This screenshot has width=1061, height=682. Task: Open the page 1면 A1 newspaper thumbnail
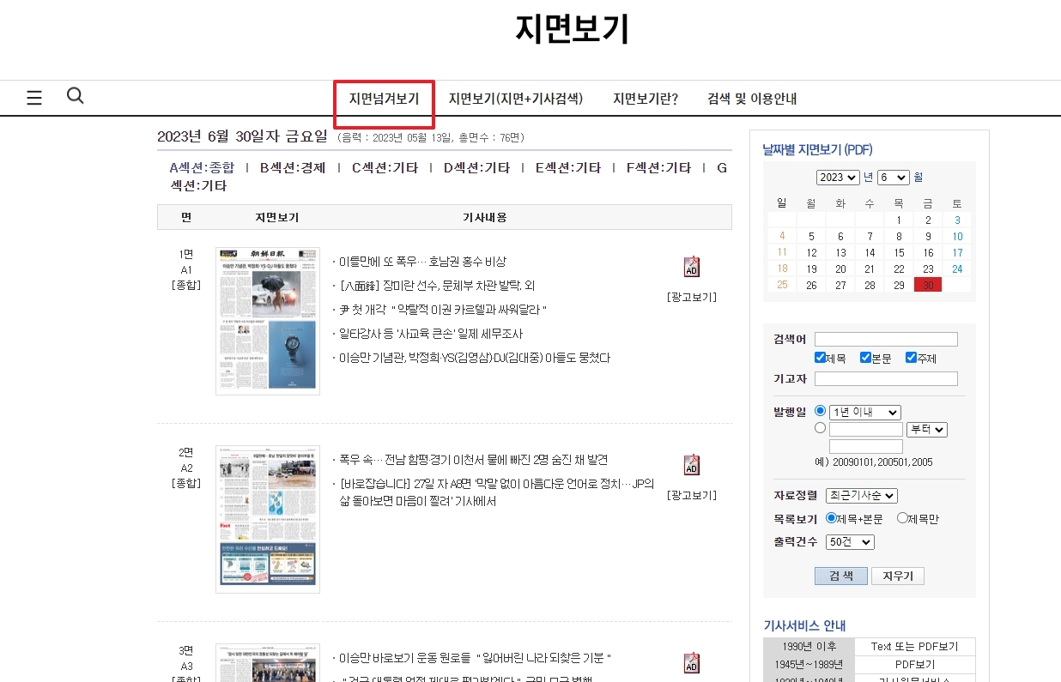(268, 321)
